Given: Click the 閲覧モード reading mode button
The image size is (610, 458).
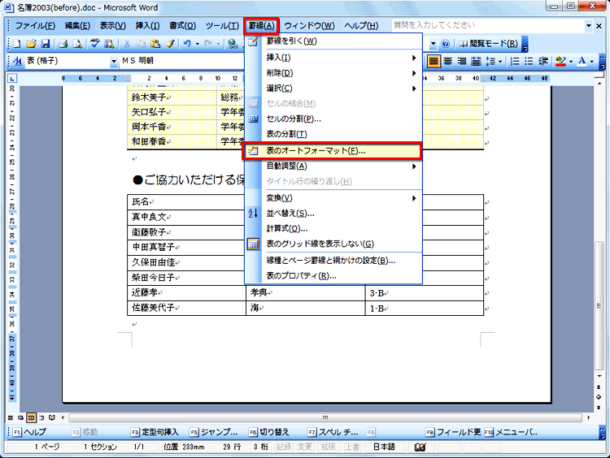Looking at the screenshot, I should click(489, 44).
